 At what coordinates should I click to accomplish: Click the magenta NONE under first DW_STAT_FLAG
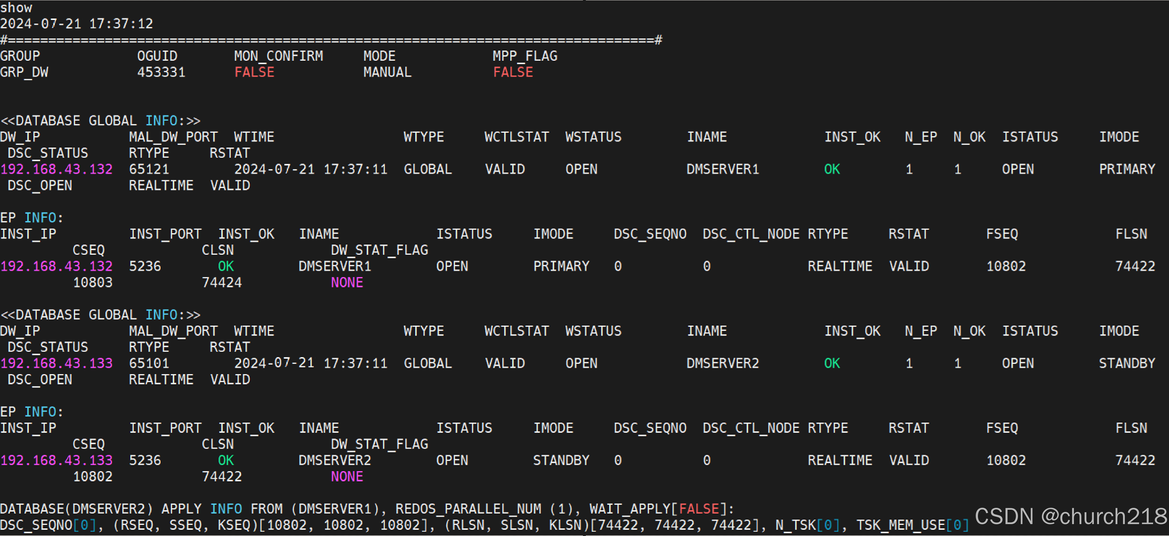pyautogui.click(x=347, y=283)
